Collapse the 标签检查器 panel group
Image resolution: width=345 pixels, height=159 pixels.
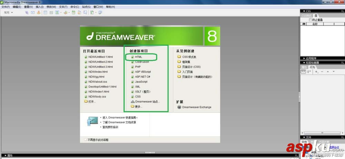(304, 63)
